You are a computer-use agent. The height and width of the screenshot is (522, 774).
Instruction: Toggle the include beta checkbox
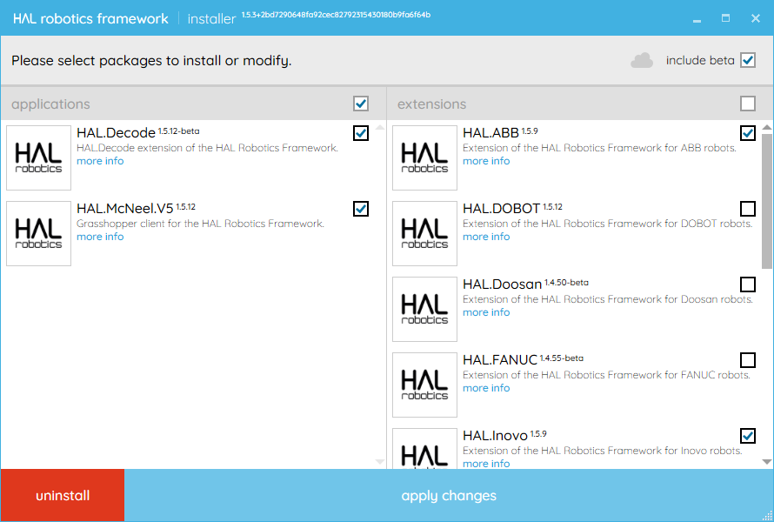(x=748, y=60)
